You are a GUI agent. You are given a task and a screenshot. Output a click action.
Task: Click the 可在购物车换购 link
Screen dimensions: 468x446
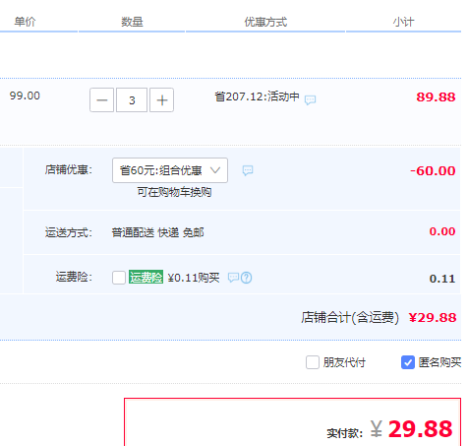tap(174, 192)
